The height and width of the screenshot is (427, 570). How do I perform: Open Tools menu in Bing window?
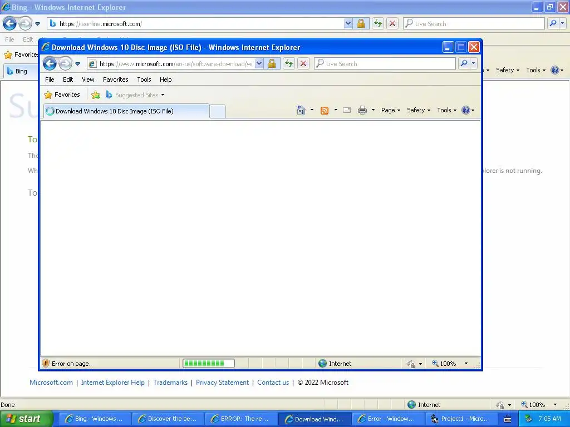click(536, 70)
